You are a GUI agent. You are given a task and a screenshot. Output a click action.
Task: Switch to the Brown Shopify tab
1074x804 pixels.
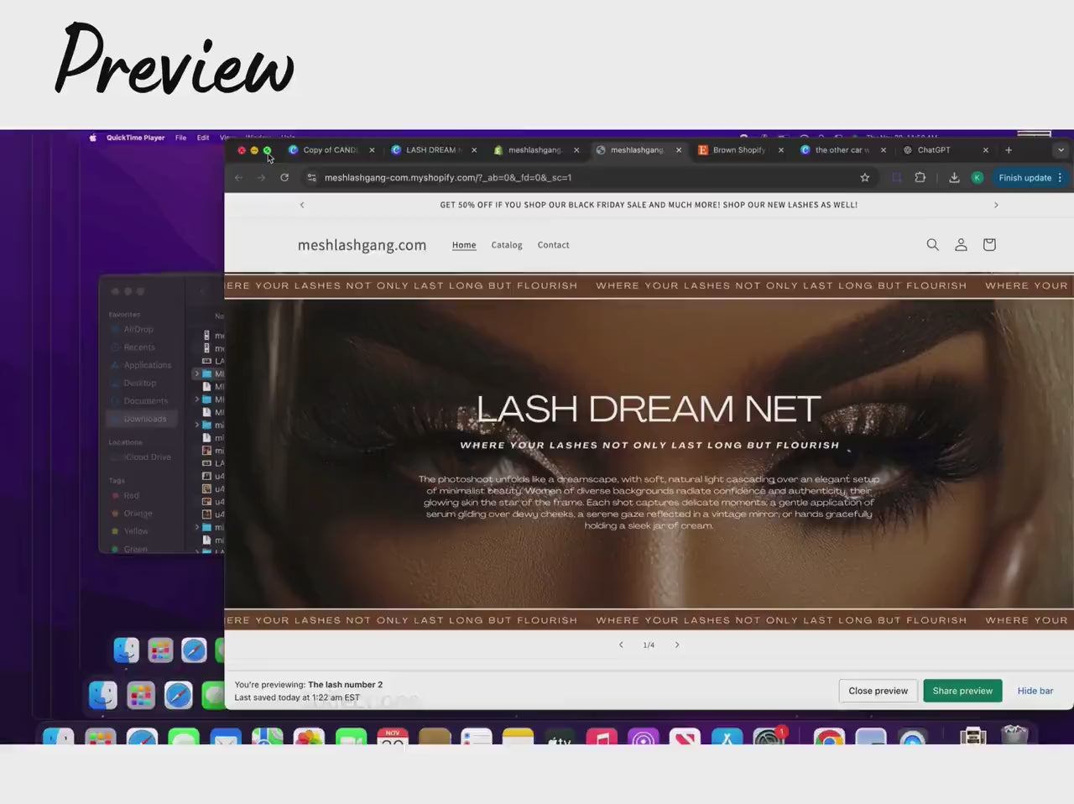point(738,149)
